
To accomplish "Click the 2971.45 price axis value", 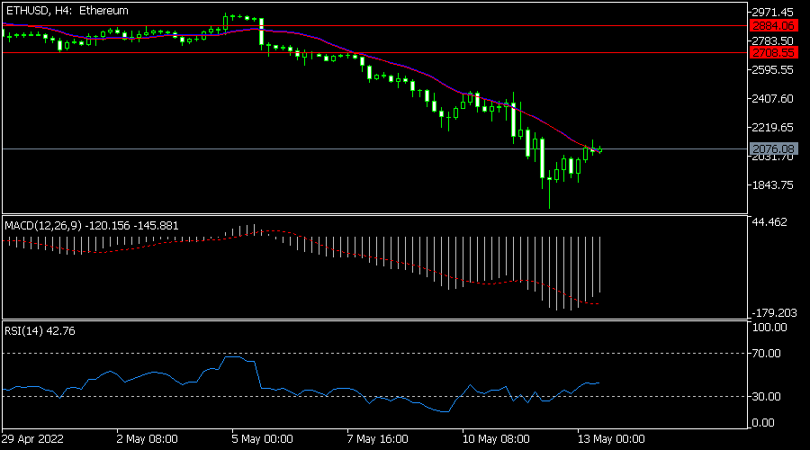I will coord(772,12).
